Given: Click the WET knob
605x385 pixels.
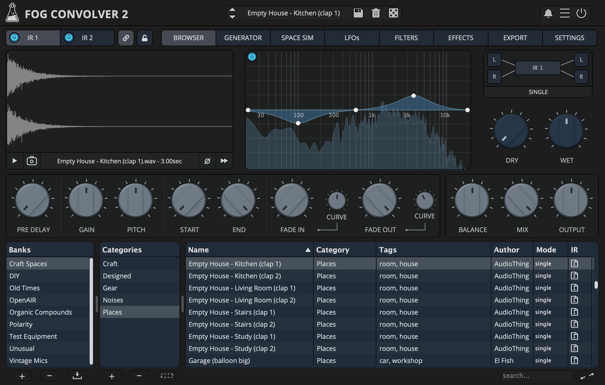Looking at the screenshot, I should (x=566, y=131).
